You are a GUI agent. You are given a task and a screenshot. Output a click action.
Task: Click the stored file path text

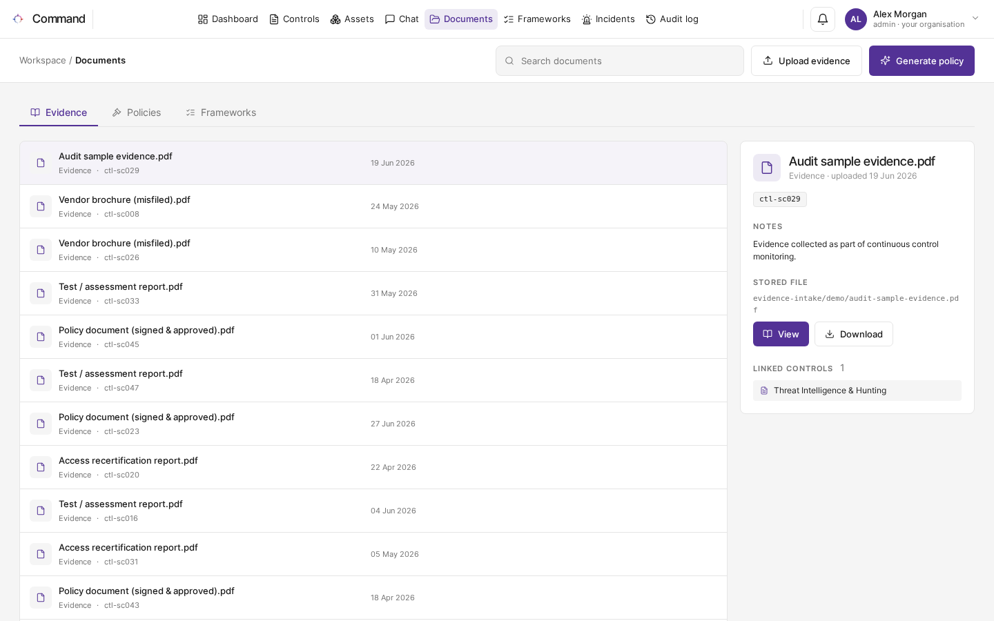[856, 304]
